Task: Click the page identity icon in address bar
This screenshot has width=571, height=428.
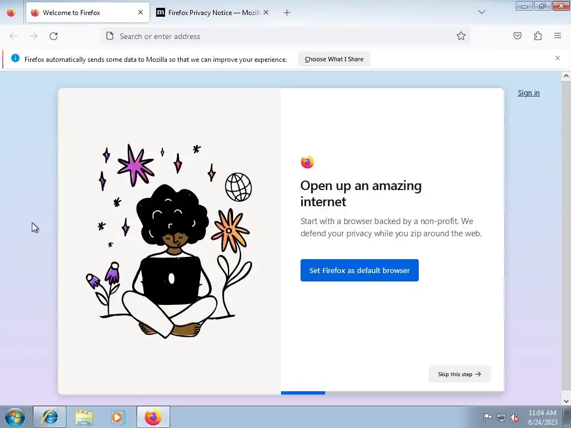Action: click(x=110, y=36)
